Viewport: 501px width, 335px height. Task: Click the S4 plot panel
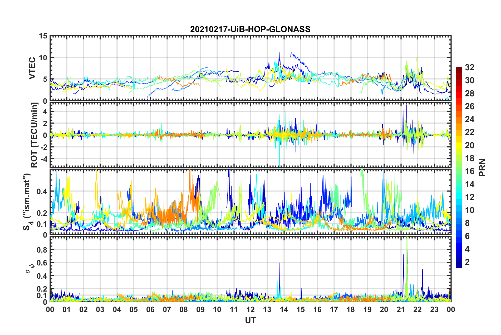(x=251, y=202)
